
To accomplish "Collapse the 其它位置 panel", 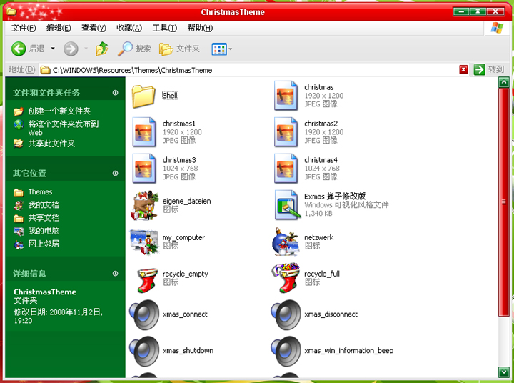I will click(x=116, y=173).
